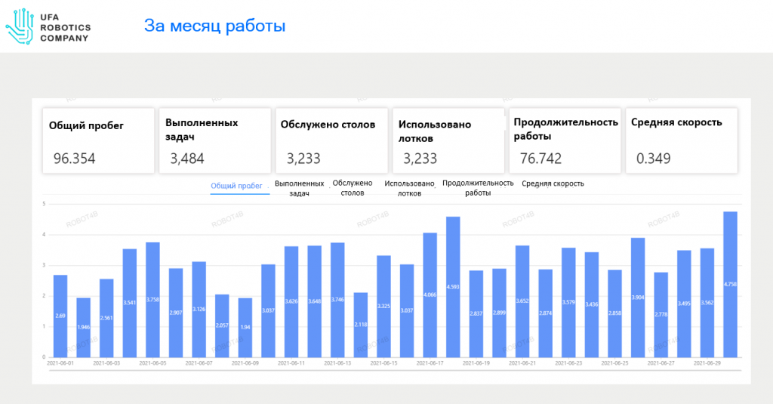Click the 2021-06-21 axis date label
773x404 pixels.
[522, 363]
